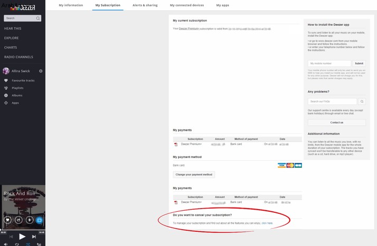Click the search magnifier in the sidebar
Viewport: 377px width, 246px height.
click(37, 18)
